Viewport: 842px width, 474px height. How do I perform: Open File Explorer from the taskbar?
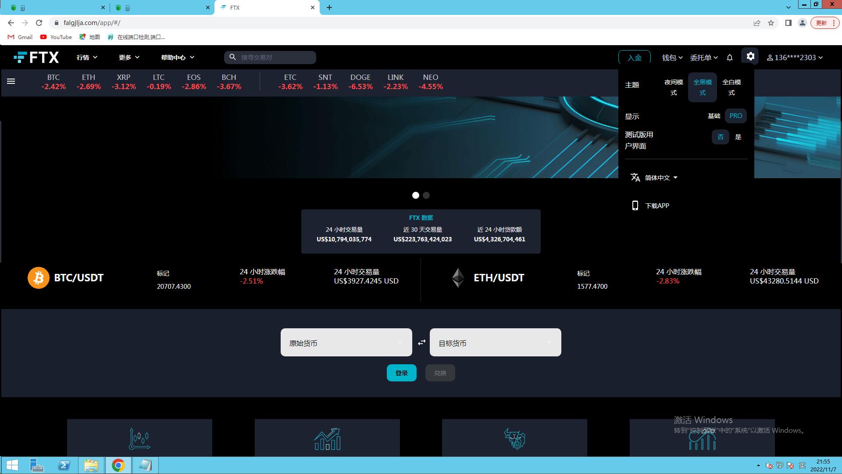pyautogui.click(x=91, y=465)
